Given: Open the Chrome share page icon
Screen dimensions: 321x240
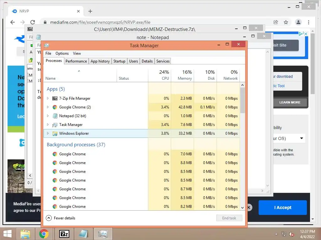Looking at the screenshot, I should [276, 22].
